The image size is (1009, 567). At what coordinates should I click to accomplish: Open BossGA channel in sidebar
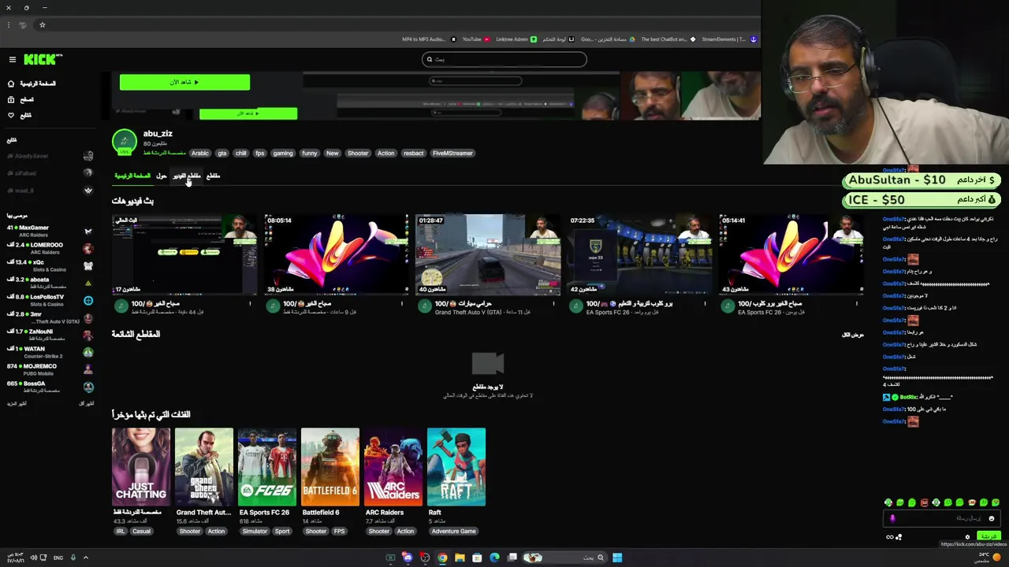[50, 387]
